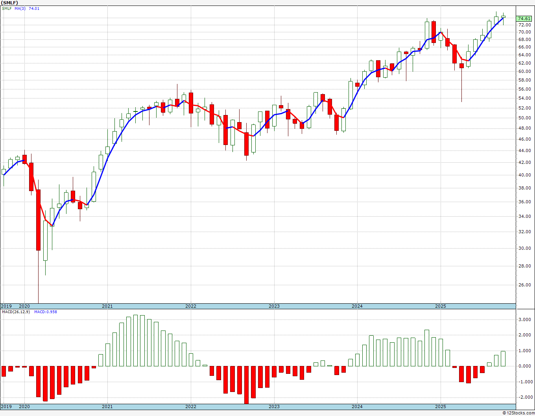Select the 34.00 price axis label
Viewport: 535px width, 416px height.
pyautogui.click(x=524, y=217)
